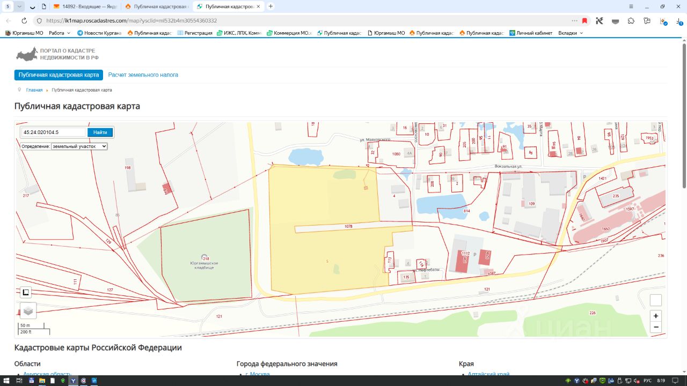Image resolution: width=687 pixels, height=386 pixels.
Task: Click the volume icon in system tray
Action: pyautogui.click(x=635, y=381)
